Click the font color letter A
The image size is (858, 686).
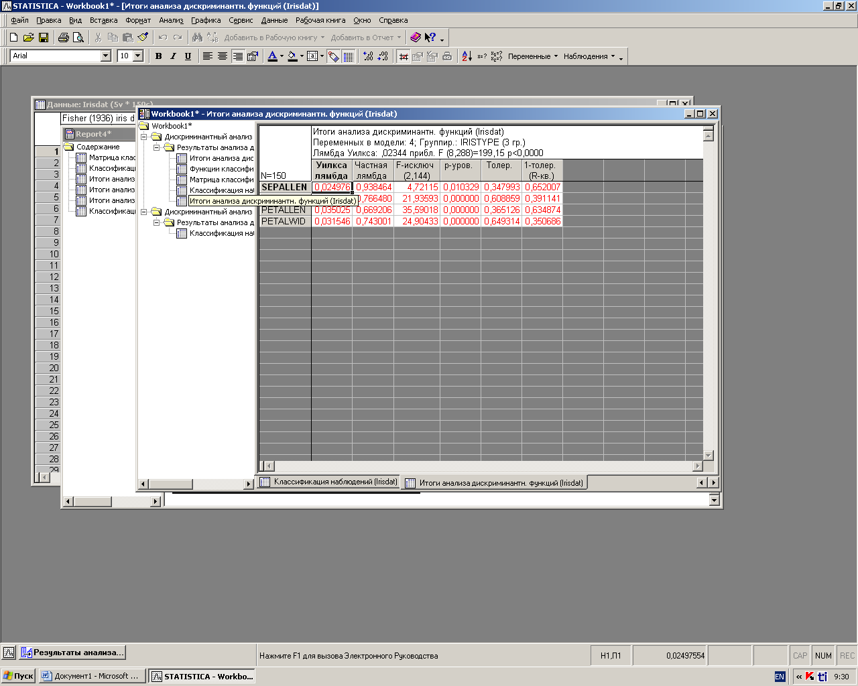272,56
